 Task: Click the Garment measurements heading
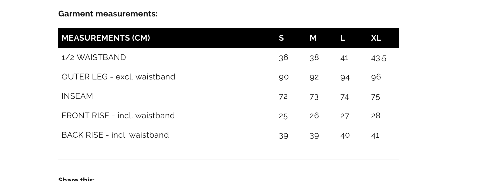point(108,14)
